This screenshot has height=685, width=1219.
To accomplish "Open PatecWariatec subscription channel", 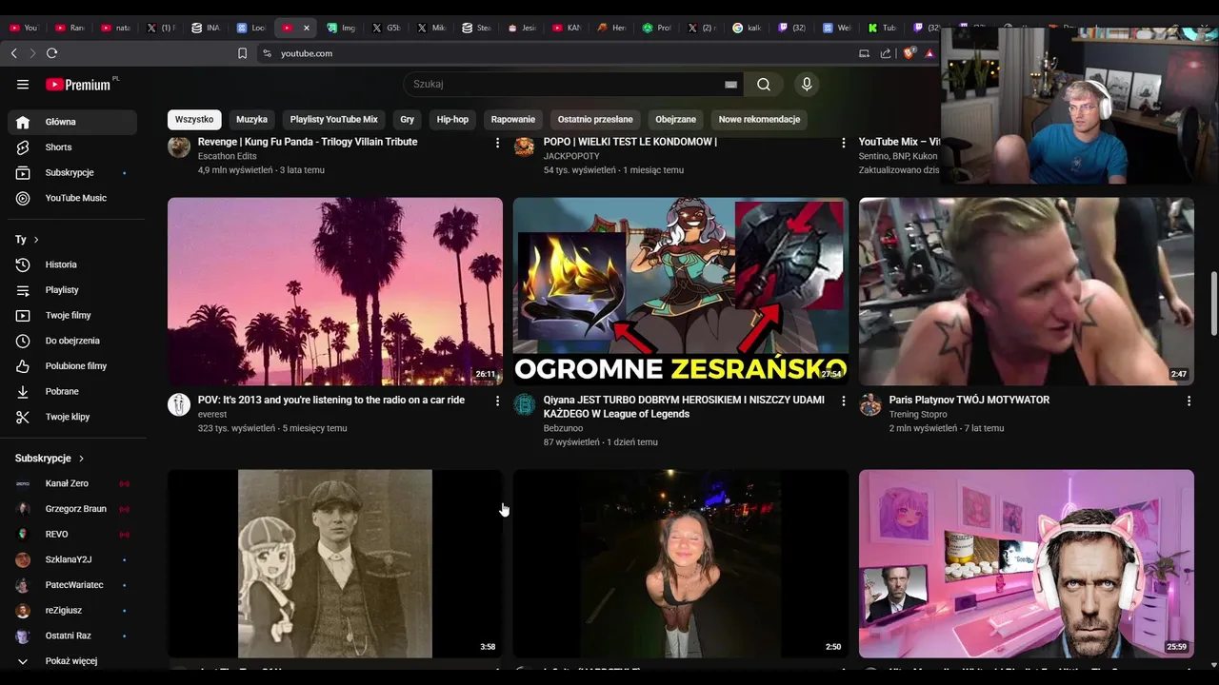I will click(72, 585).
